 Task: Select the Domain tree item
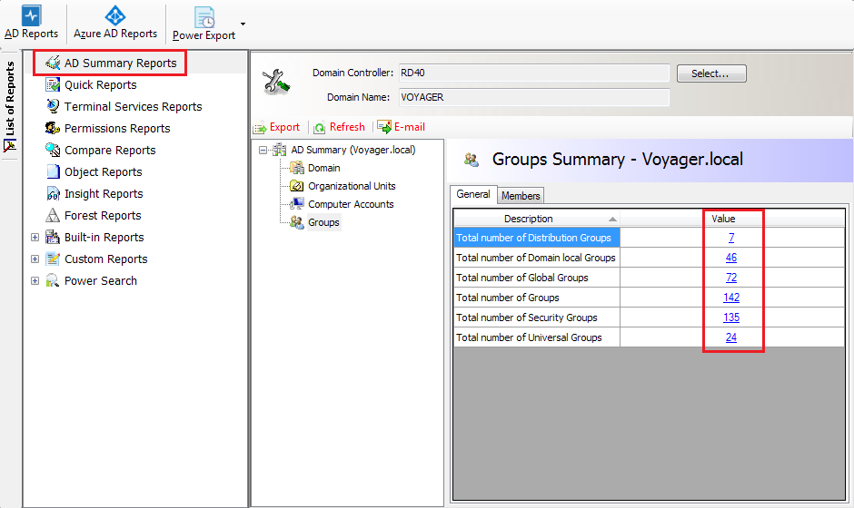coord(324,168)
